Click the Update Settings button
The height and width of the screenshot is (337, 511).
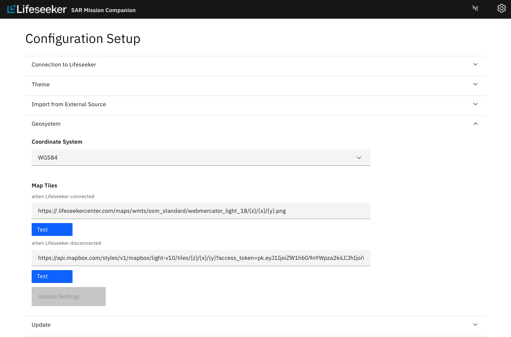point(68,296)
